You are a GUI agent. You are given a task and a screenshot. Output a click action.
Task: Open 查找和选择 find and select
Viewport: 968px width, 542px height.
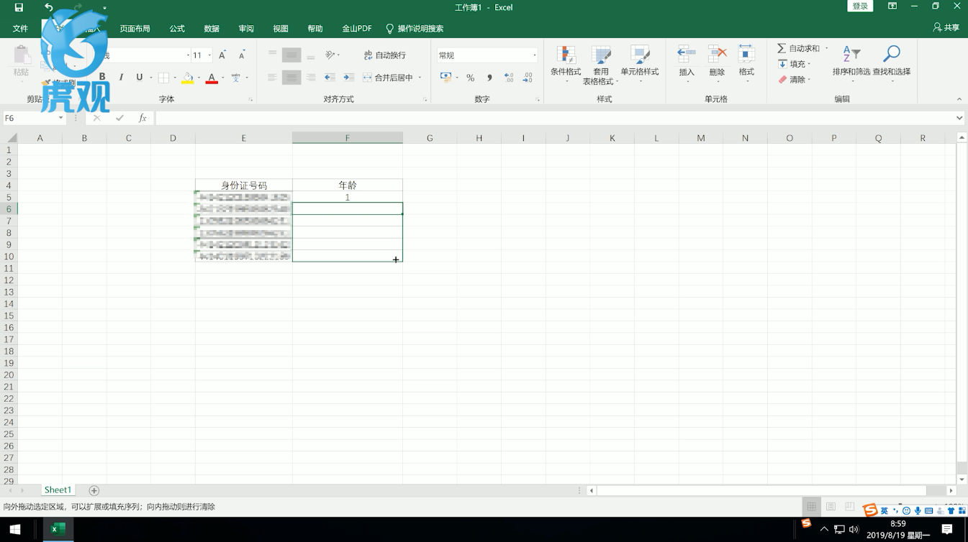892,63
